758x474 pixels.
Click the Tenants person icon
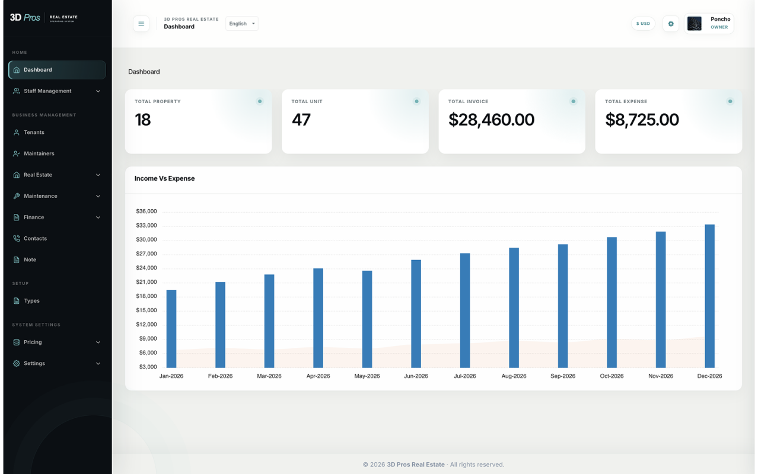click(x=17, y=133)
